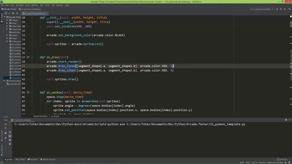Open the File menu
The height and width of the screenshot is (164, 292).
2,5
